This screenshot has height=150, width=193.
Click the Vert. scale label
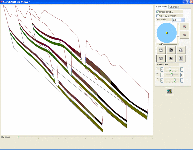coord(161,19)
